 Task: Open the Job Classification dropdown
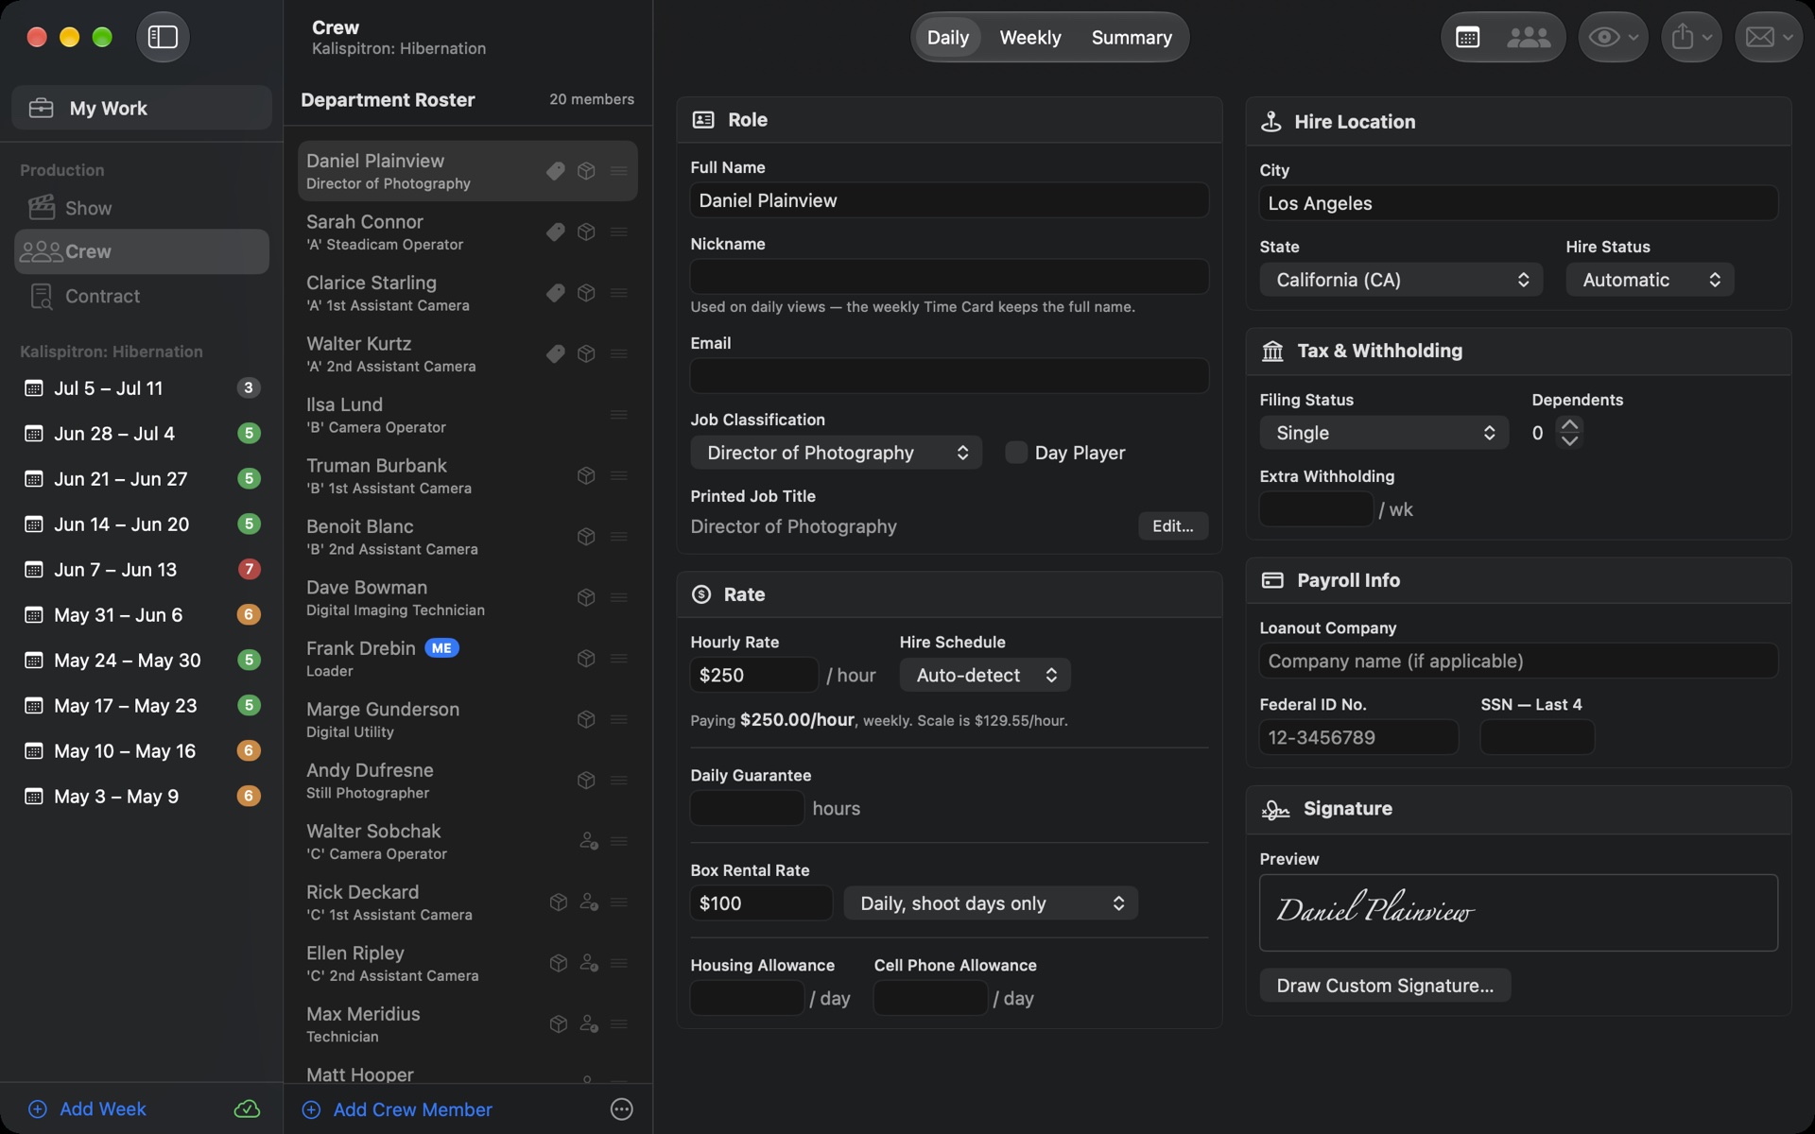836,453
